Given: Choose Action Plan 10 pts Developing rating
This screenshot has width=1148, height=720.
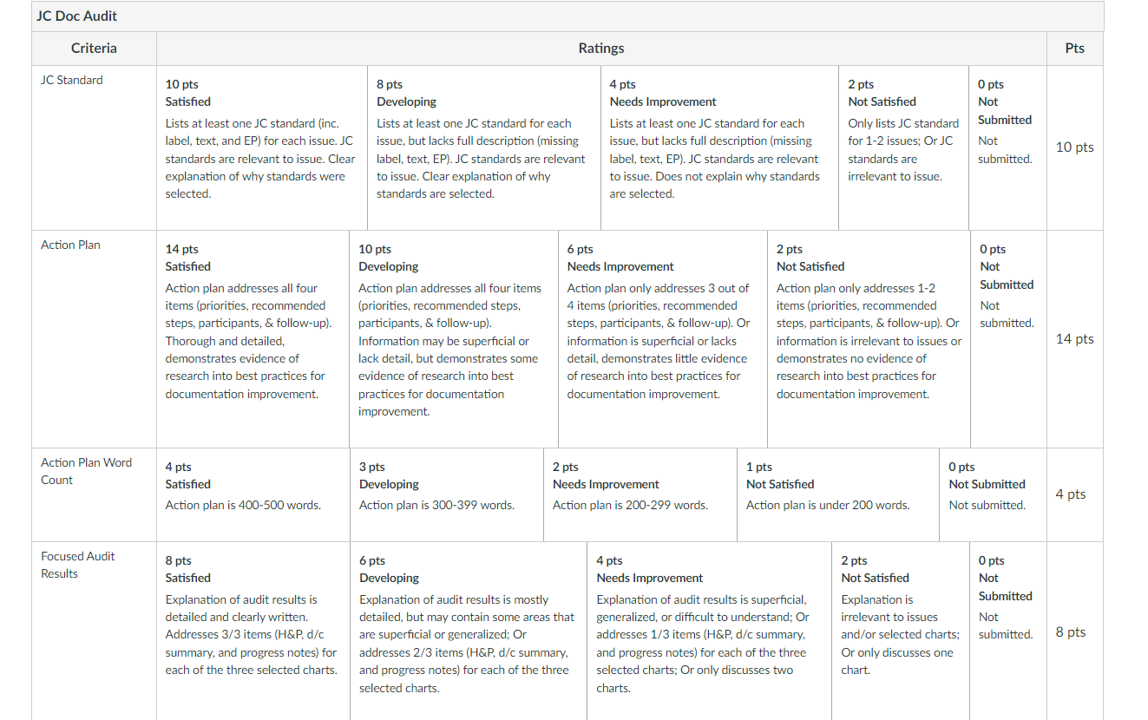Looking at the screenshot, I should pyautogui.click(x=454, y=339).
